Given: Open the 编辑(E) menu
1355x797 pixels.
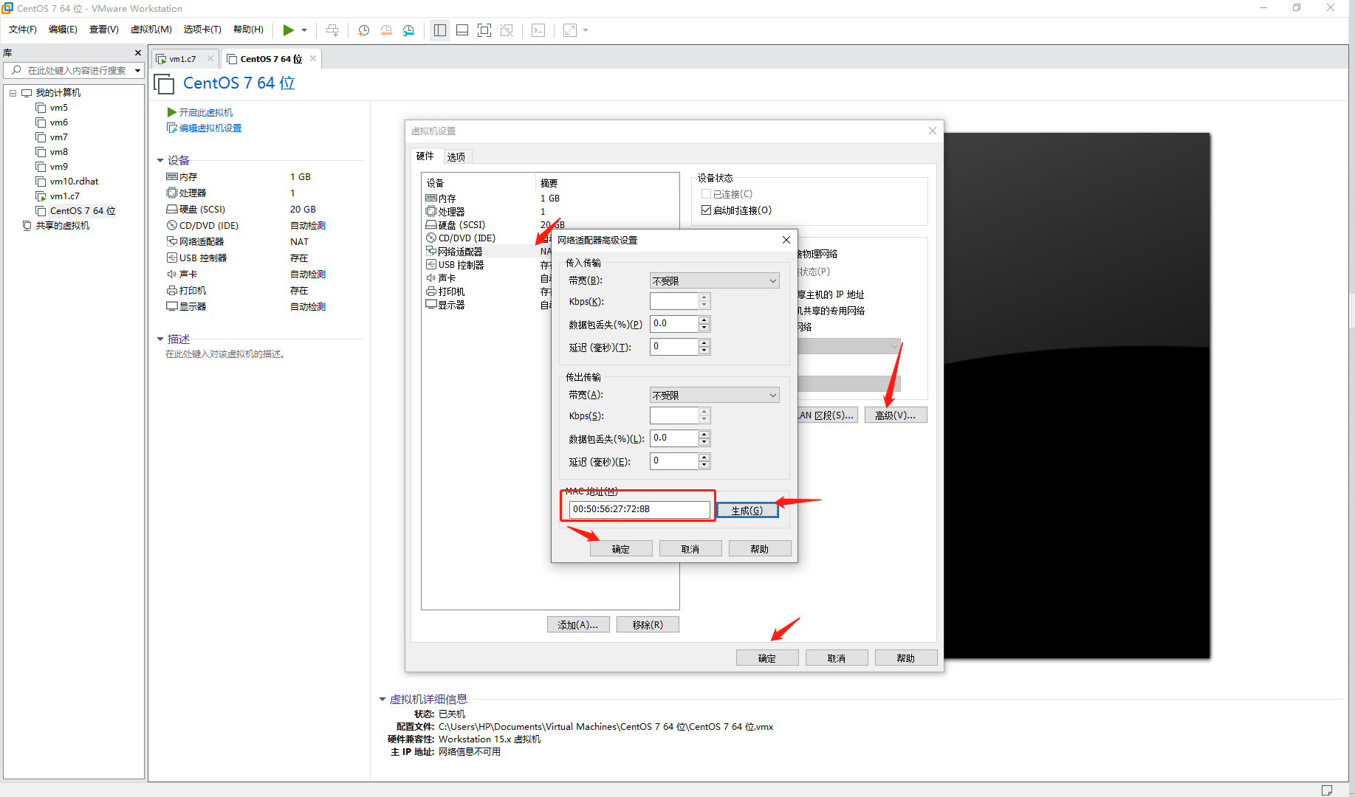Looking at the screenshot, I should pos(63,30).
